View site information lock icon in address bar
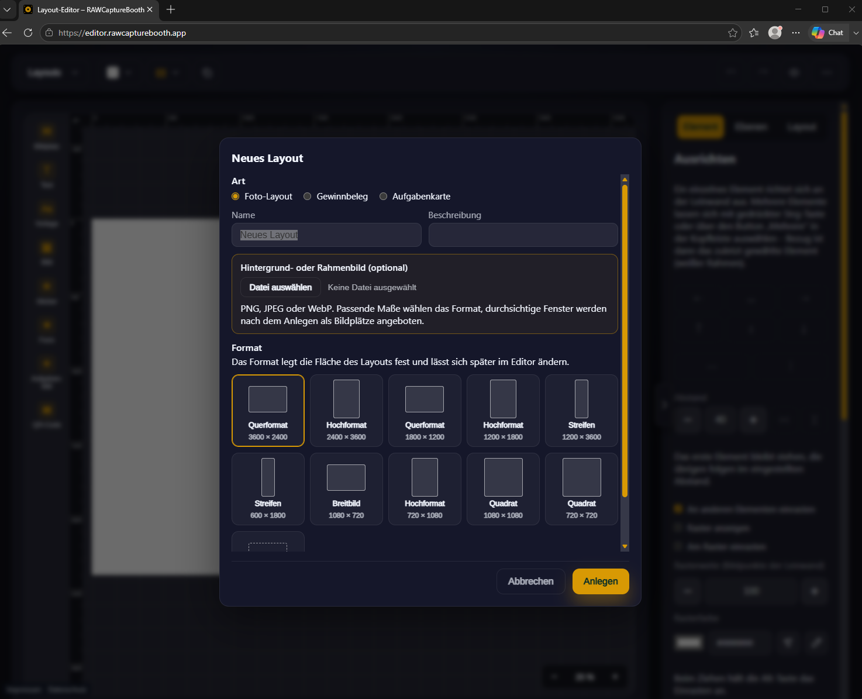862x699 pixels. click(49, 33)
